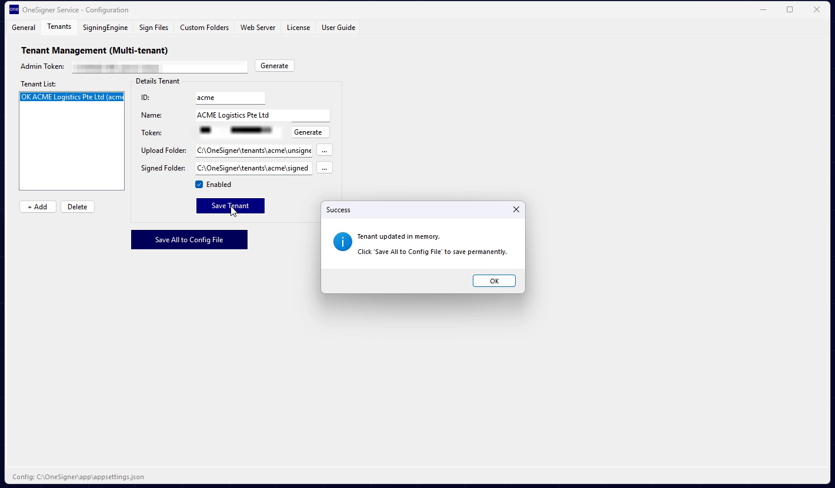Click the Tenant Management (Multi-tenant) heading
The height and width of the screenshot is (488, 835).
tap(95, 51)
